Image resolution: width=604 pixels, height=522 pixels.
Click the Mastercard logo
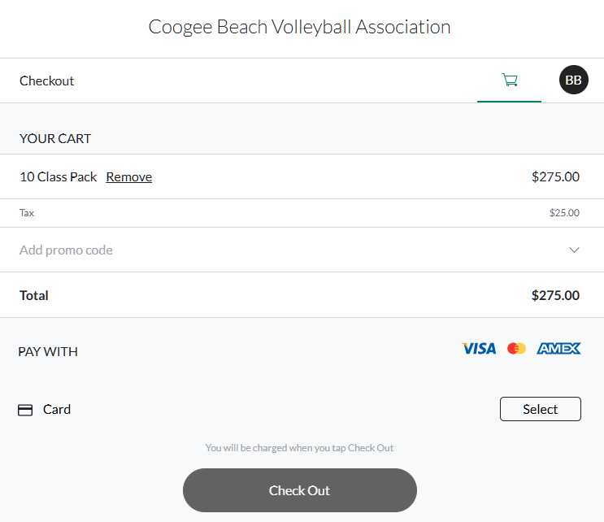pos(516,348)
